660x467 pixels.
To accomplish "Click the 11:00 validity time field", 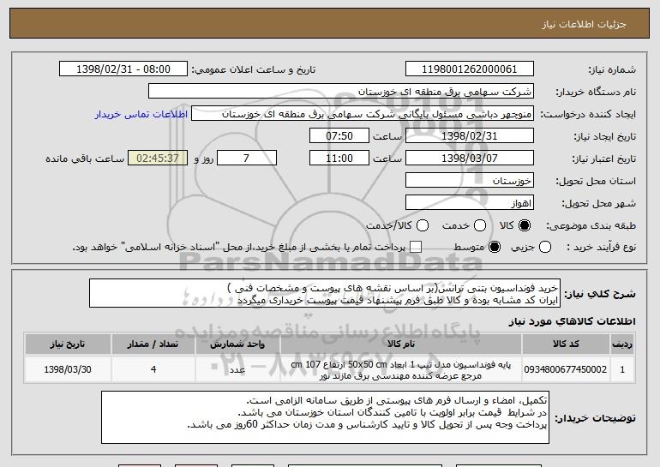I will (x=339, y=159).
